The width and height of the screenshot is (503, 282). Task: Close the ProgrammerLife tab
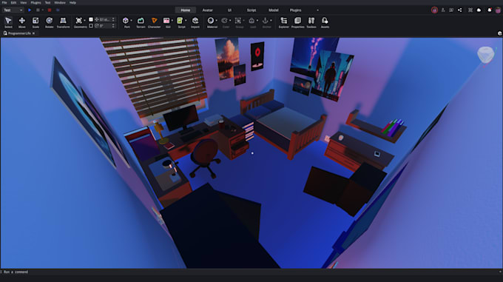[34, 33]
